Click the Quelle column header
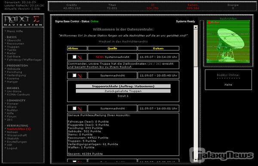 (x=112, y=48)
